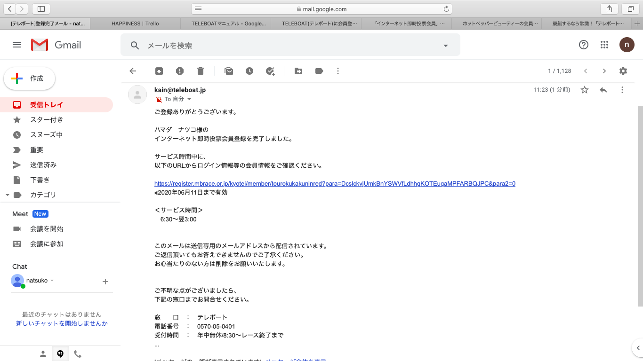
Task: Delete the email with the trash icon
Action: 201,71
